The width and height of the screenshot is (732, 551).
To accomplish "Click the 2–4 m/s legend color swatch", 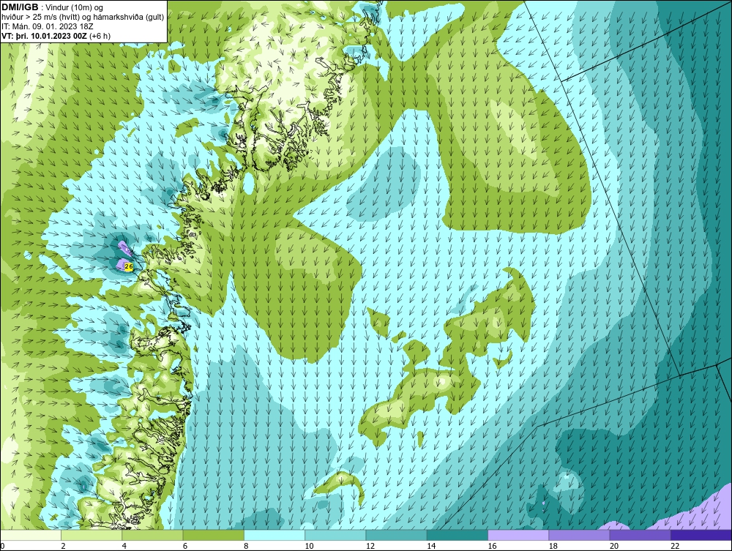I will click(91, 535).
